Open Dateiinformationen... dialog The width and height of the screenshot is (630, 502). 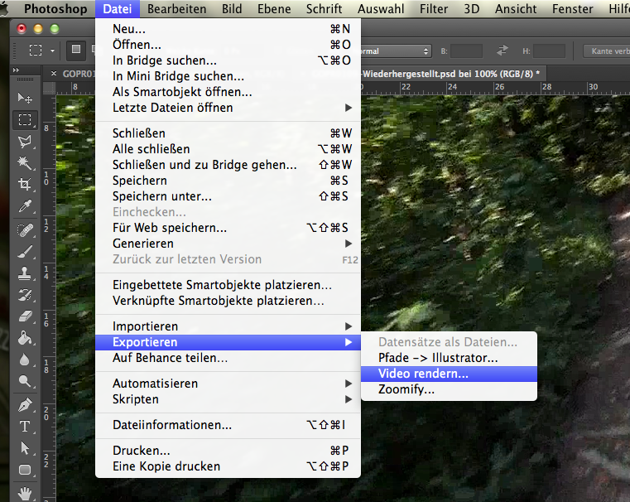(x=228, y=425)
